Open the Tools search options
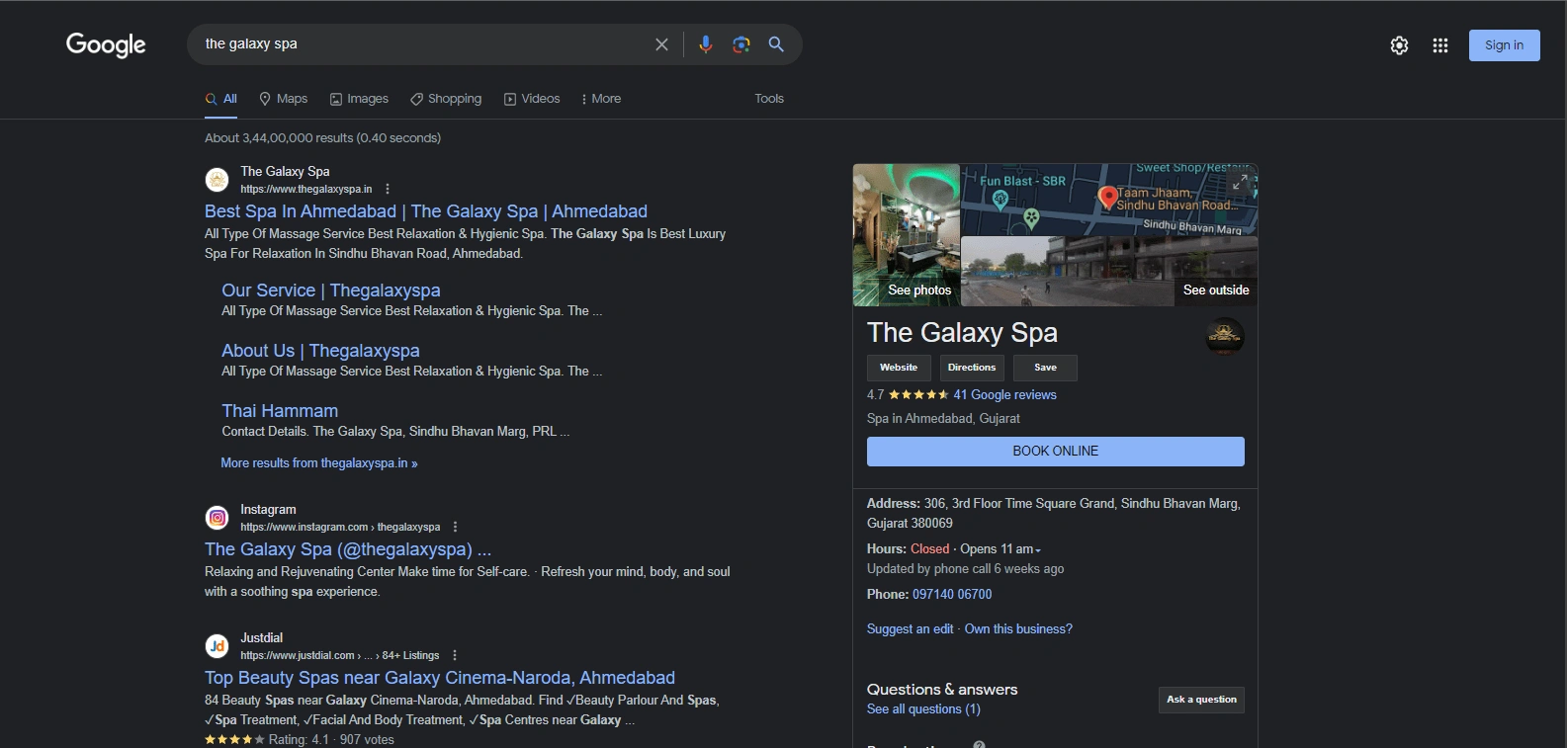The width and height of the screenshot is (1567, 748). tap(769, 99)
